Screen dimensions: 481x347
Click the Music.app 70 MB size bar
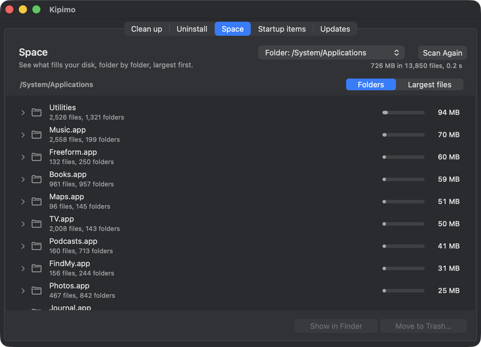(404, 135)
